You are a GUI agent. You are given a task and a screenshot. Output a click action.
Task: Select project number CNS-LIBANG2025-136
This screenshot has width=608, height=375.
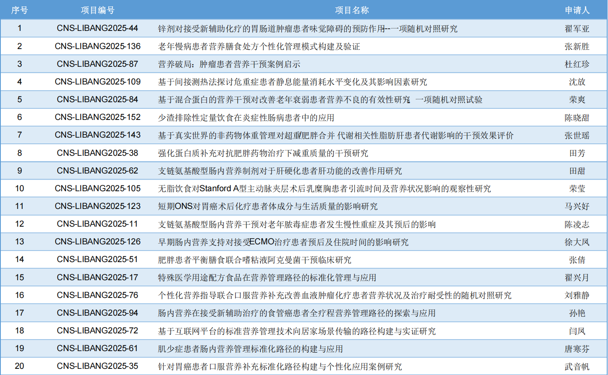(97, 46)
